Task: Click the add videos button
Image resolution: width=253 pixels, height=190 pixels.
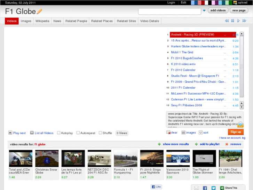Action: click(218, 10)
